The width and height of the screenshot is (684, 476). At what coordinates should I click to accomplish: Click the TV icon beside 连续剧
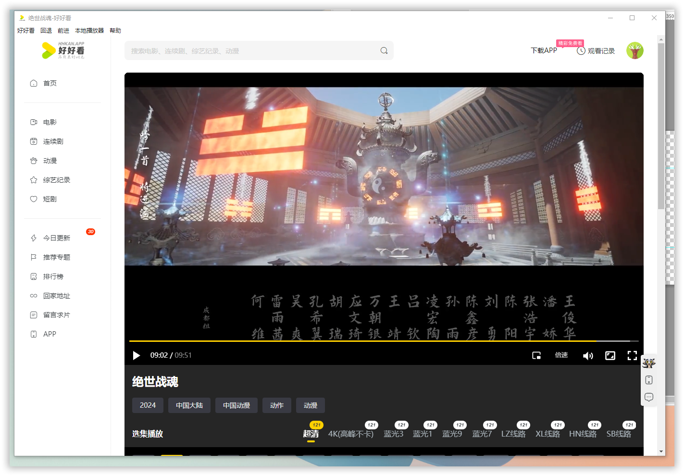[34, 141]
